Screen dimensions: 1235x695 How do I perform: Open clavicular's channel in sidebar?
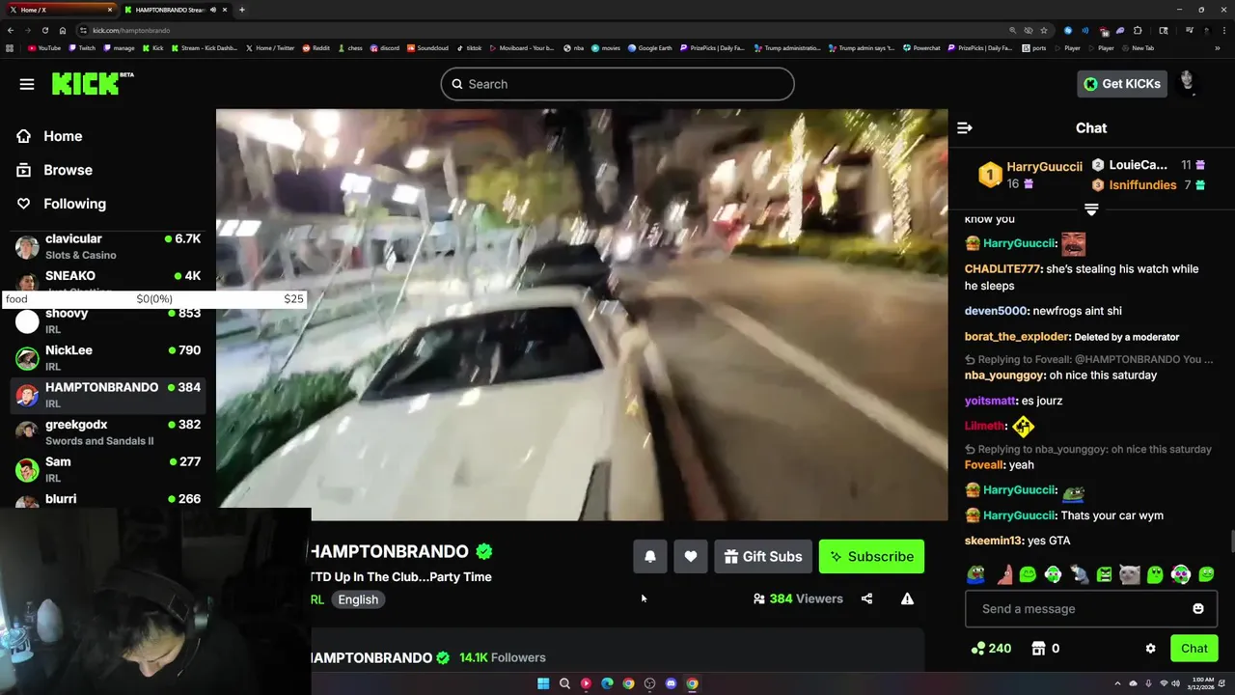108,246
